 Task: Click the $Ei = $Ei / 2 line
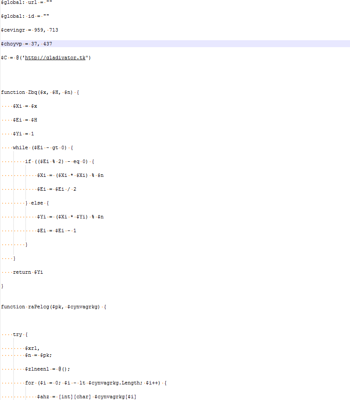tap(57, 189)
